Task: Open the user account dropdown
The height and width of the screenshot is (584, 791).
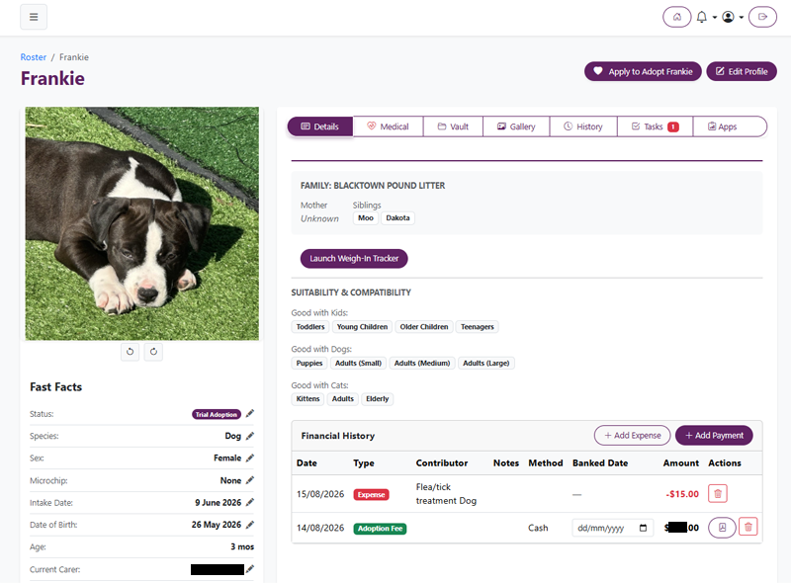Action: 733,17
